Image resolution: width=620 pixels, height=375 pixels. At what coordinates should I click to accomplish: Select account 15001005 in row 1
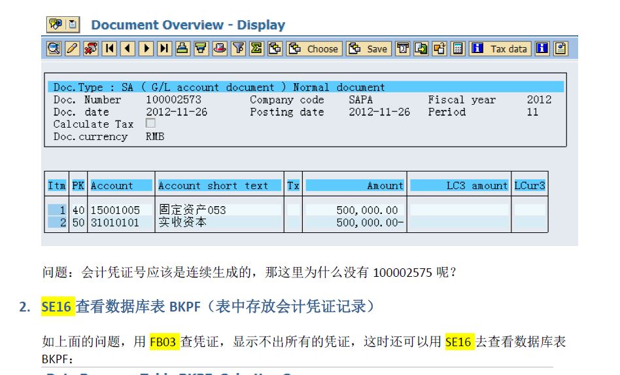(116, 210)
